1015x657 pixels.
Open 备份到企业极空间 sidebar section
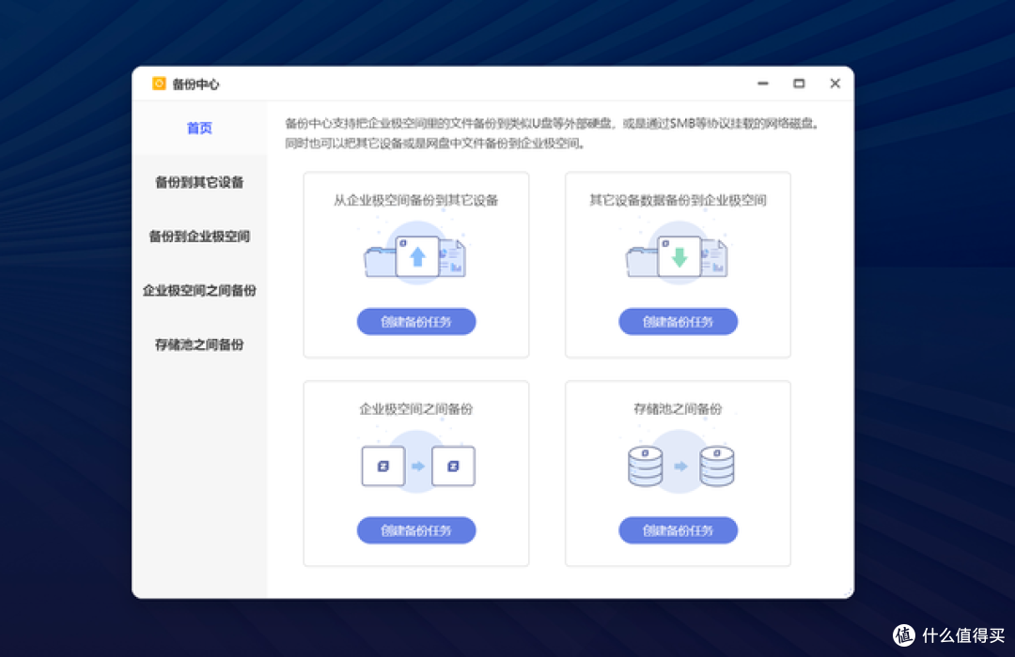coord(199,237)
